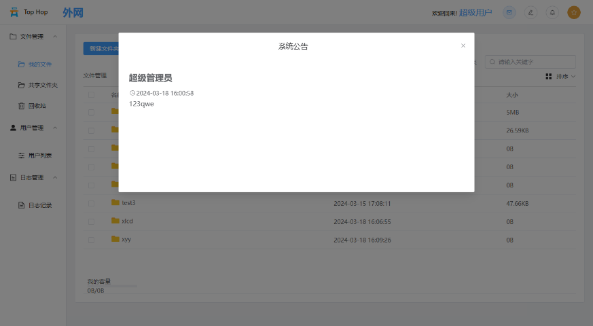This screenshot has height=326, width=593.
Task: Open the mail icon in header
Action: [x=509, y=12]
